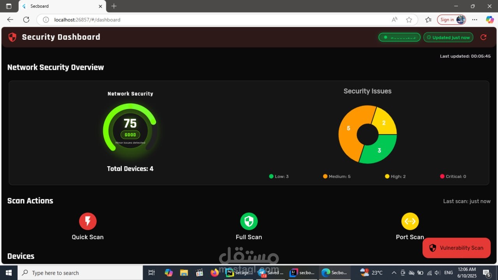Click the Sign in profile button
498x280 pixels.
click(x=452, y=19)
